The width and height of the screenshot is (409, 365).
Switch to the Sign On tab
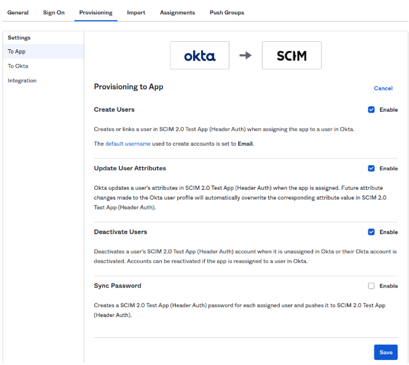(x=54, y=12)
